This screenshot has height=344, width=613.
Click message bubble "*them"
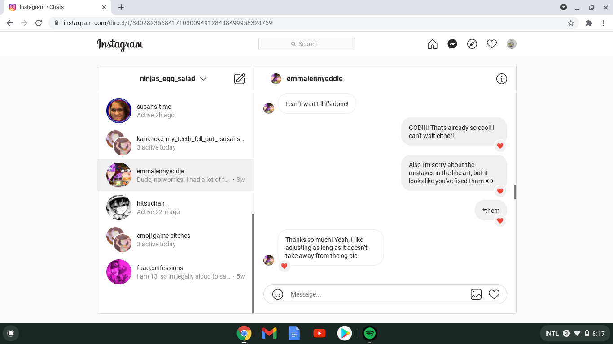tap(491, 211)
